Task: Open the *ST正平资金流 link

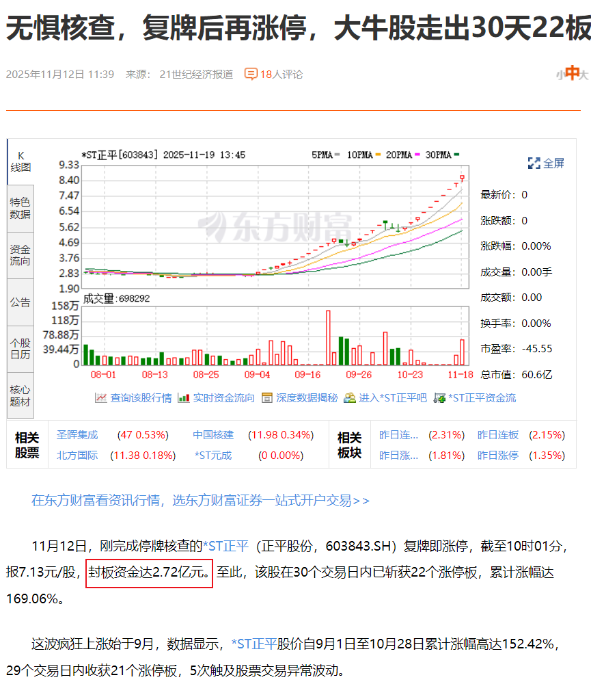Action: tap(482, 398)
